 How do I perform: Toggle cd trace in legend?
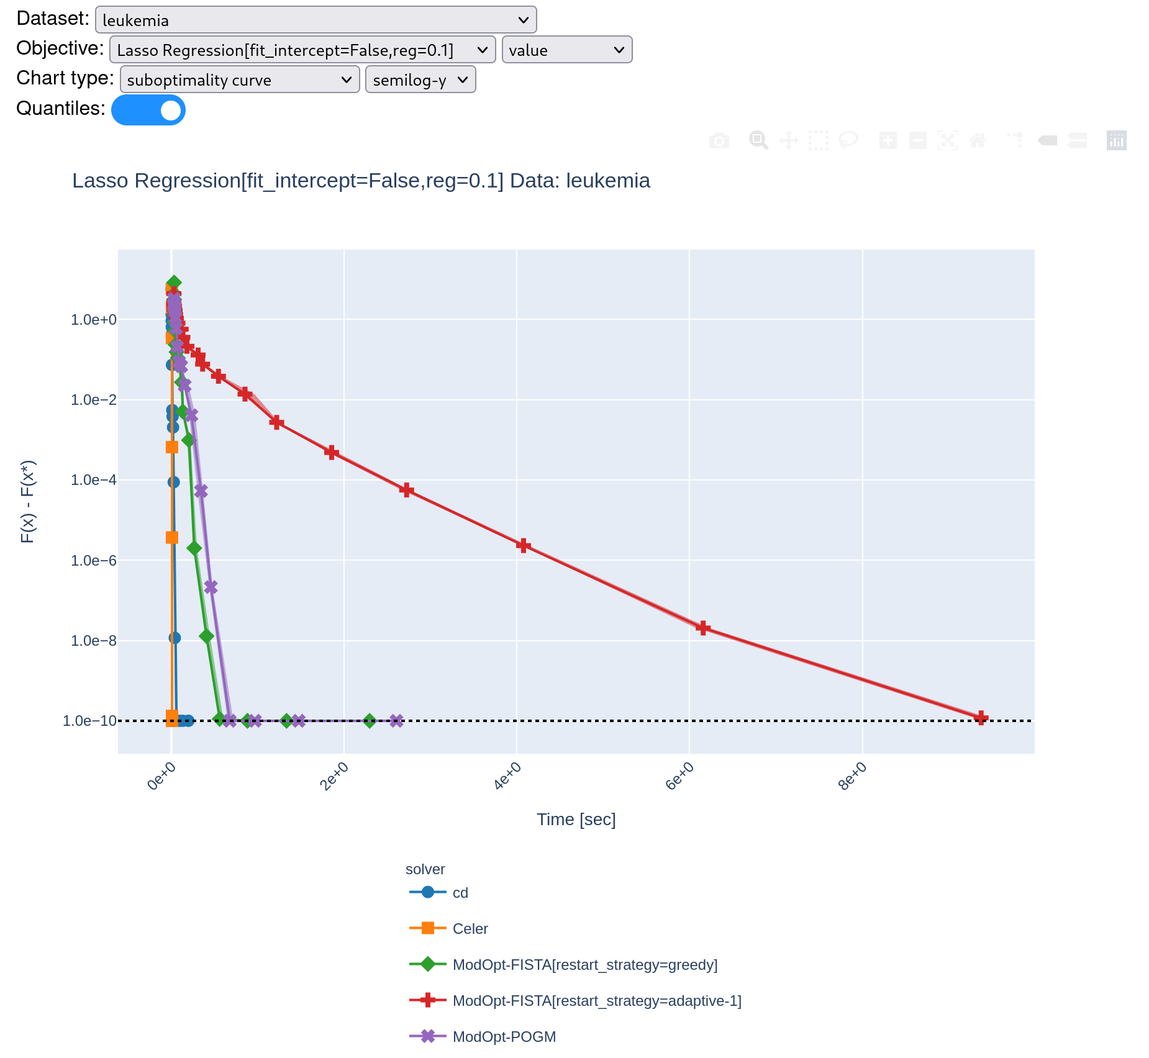439,893
